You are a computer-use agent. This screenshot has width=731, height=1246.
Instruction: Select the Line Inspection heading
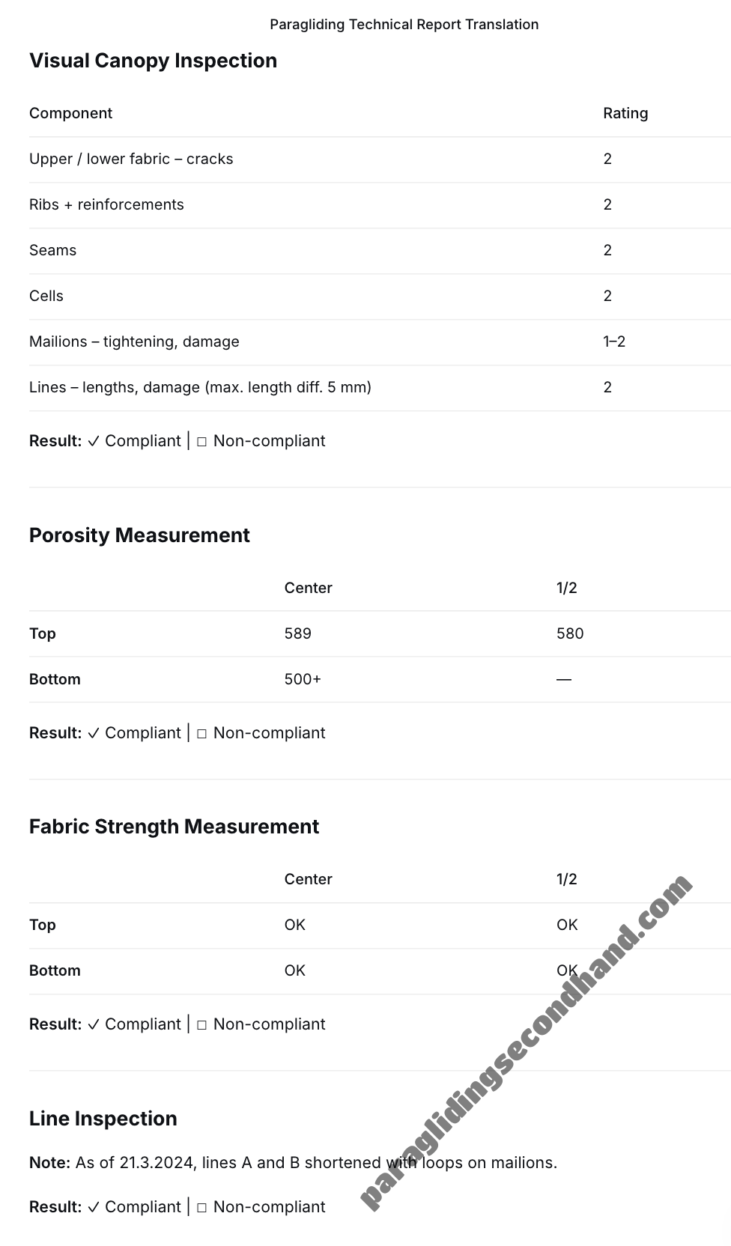(x=103, y=1119)
